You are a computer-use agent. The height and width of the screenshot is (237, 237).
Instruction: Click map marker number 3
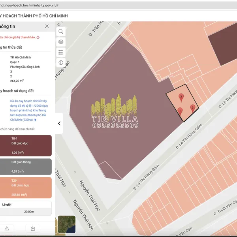coord(181,96)
